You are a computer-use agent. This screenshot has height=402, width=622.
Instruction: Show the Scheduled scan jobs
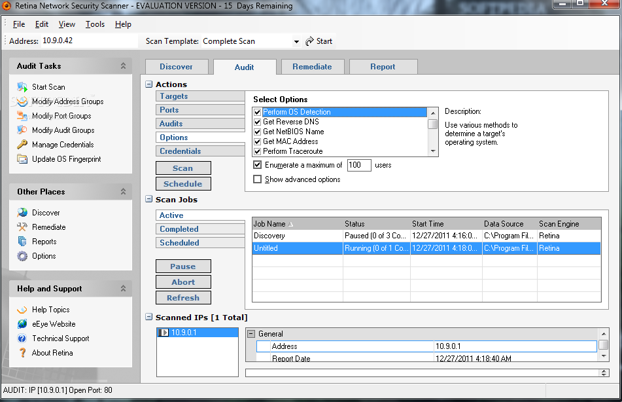point(200,243)
